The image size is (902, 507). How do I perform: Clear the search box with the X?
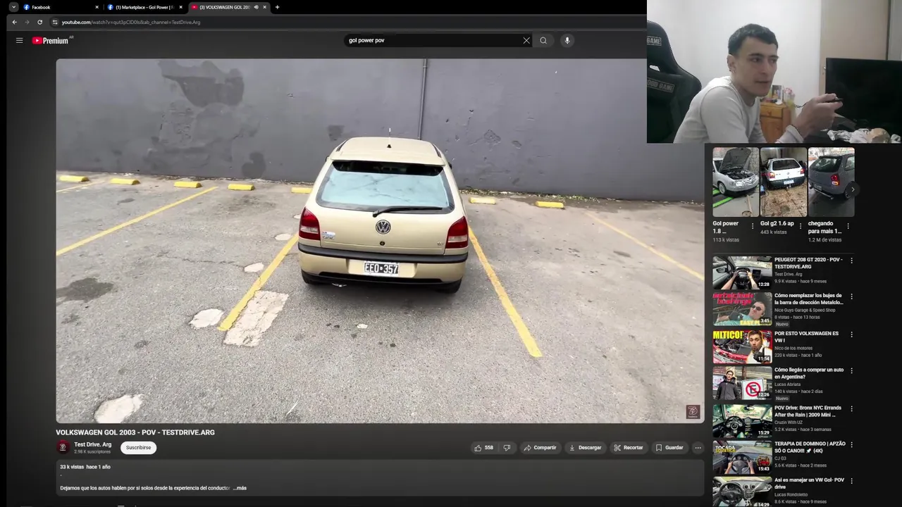click(526, 40)
